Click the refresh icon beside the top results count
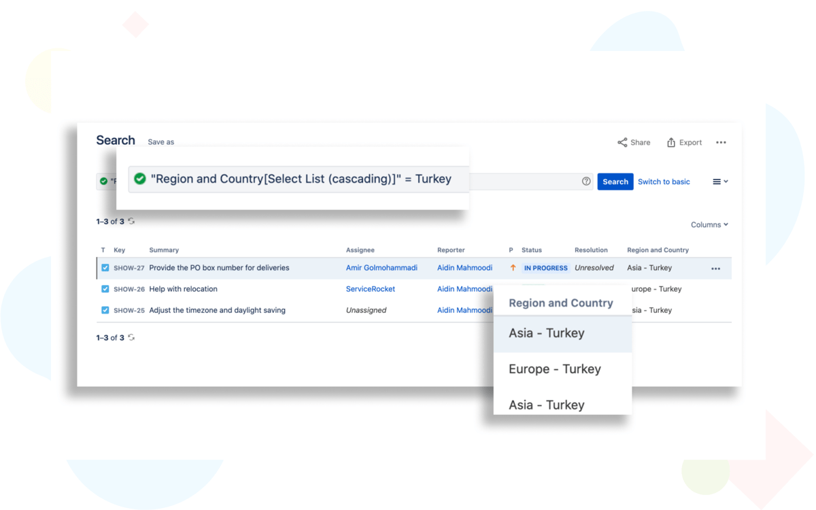The width and height of the screenshot is (816, 510). click(131, 222)
